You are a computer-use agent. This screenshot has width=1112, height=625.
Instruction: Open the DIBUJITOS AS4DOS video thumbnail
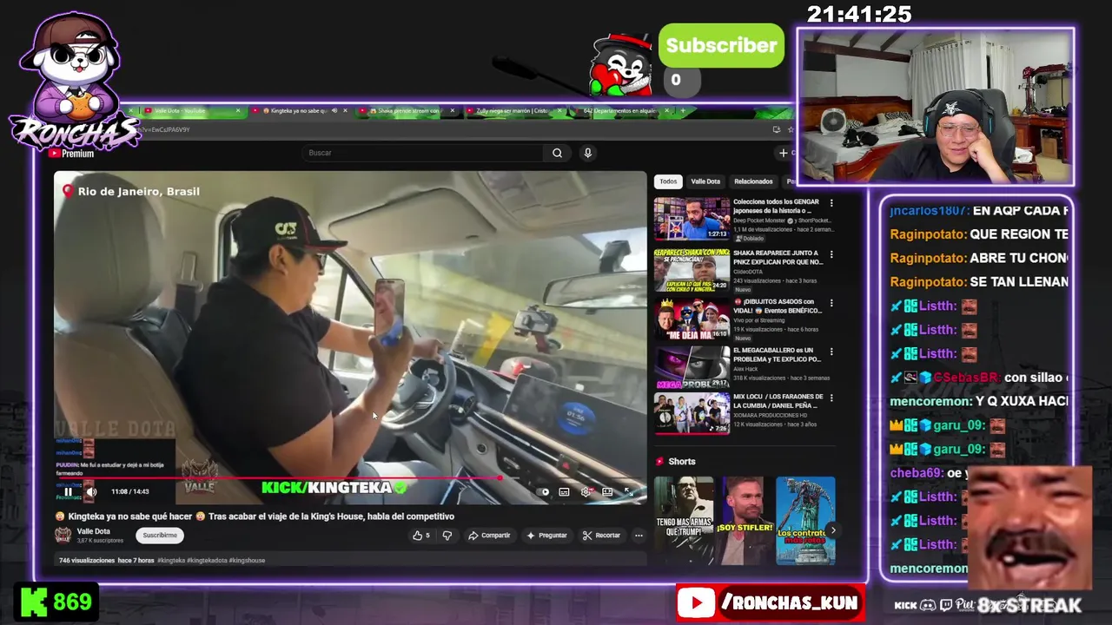tap(692, 319)
